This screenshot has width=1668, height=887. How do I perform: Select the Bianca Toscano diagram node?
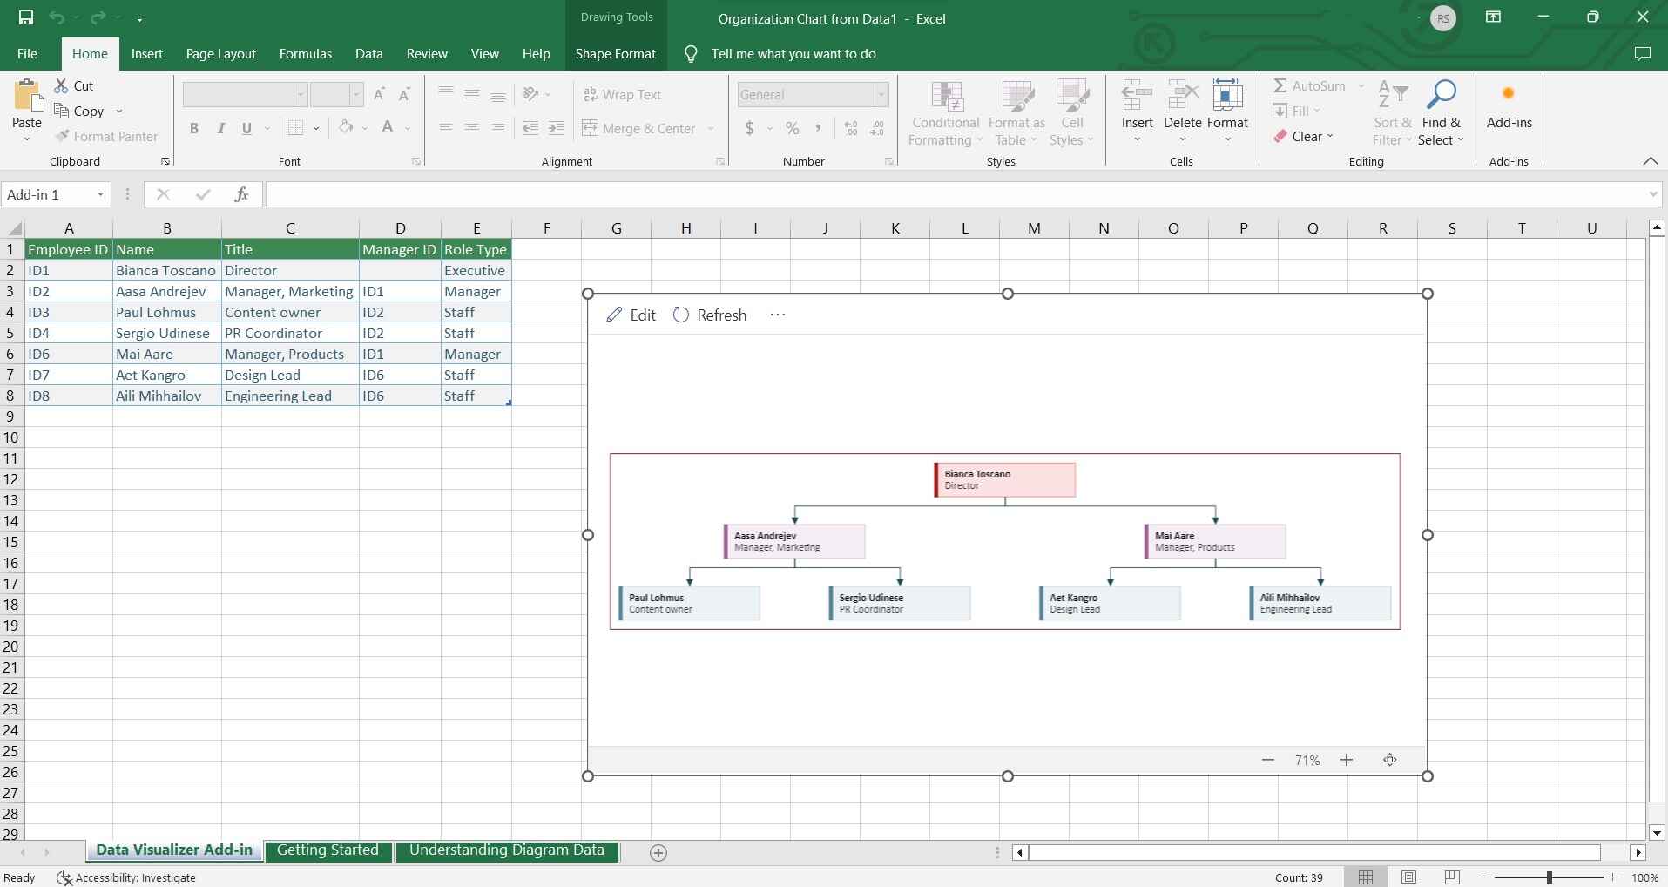click(1005, 480)
